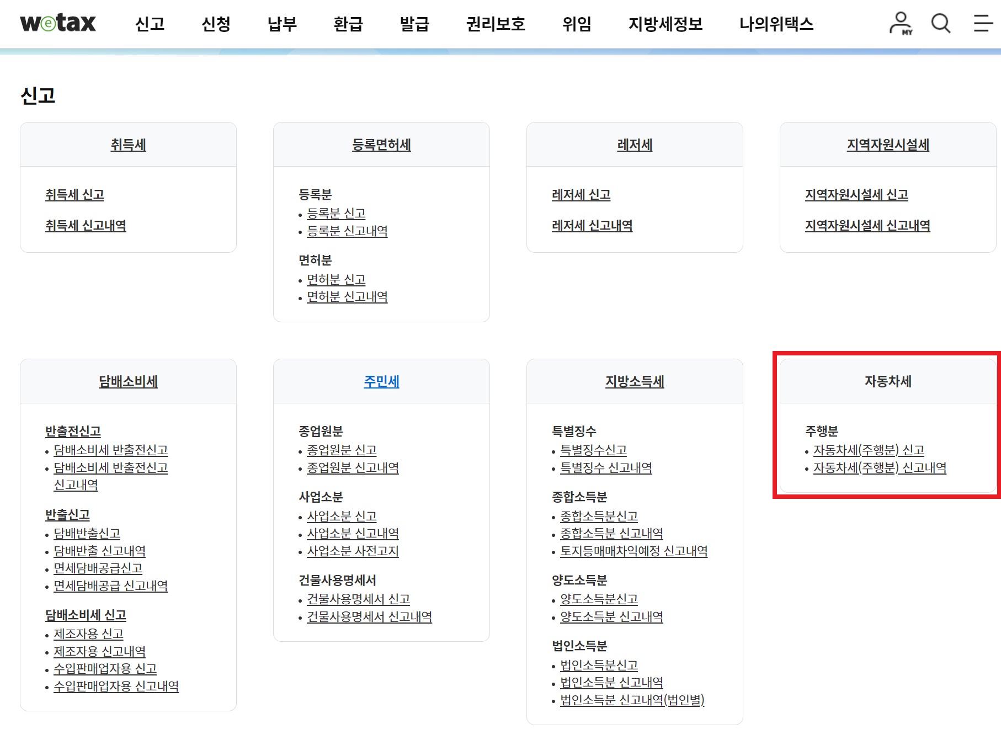Click the 지역자원시설세 신고내역 link
The width and height of the screenshot is (1001, 729).
pyautogui.click(x=866, y=226)
